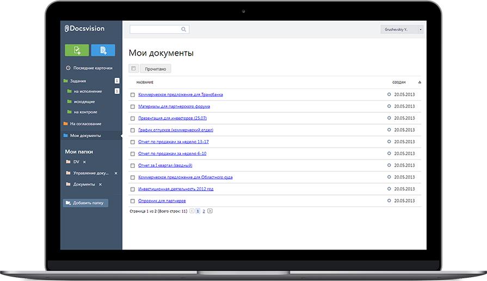Open Отчет по продажам за неделю 6-10
Viewport: 487px width, 281px height.
(x=172, y=154)
